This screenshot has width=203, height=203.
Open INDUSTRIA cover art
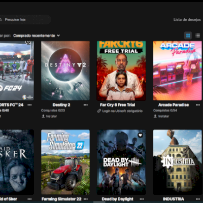(x=177, y=162)
